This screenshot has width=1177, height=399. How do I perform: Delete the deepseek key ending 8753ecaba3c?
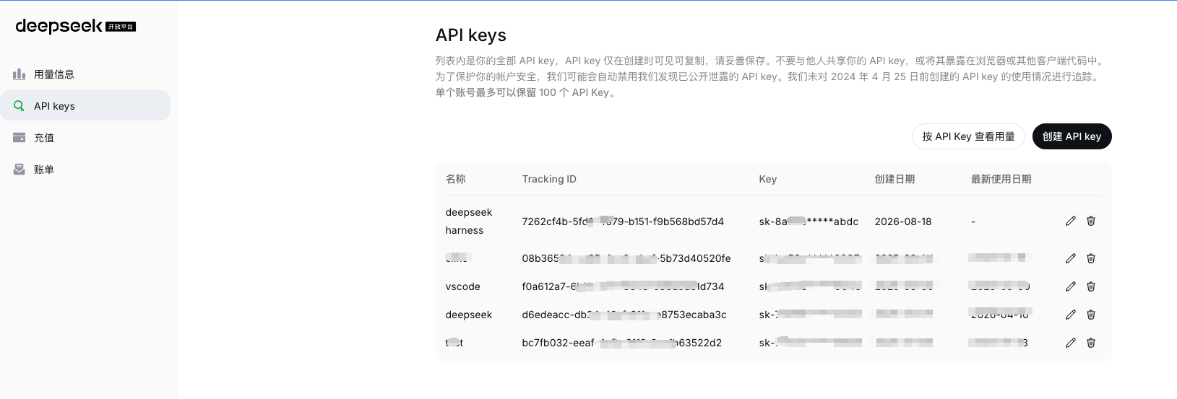tap(1091, 315)
